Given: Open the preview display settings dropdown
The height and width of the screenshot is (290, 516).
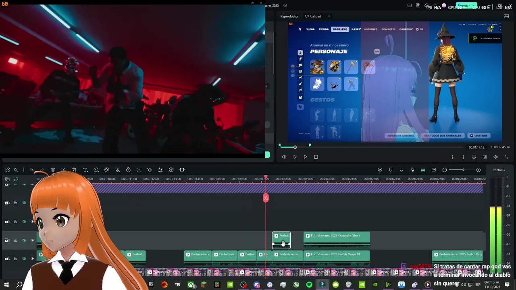Looking at the screenshot, I should click(474, 157).
